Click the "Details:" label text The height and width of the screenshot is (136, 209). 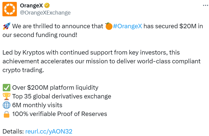tap(13, 131)
